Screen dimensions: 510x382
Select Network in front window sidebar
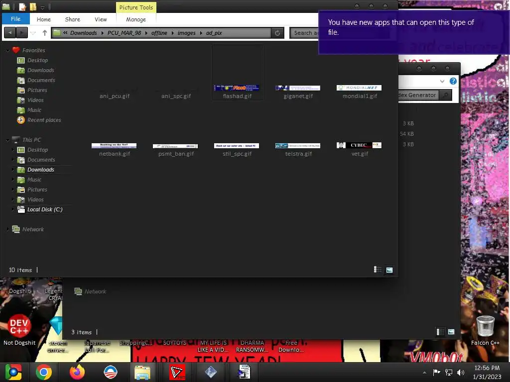coord(33,229)
